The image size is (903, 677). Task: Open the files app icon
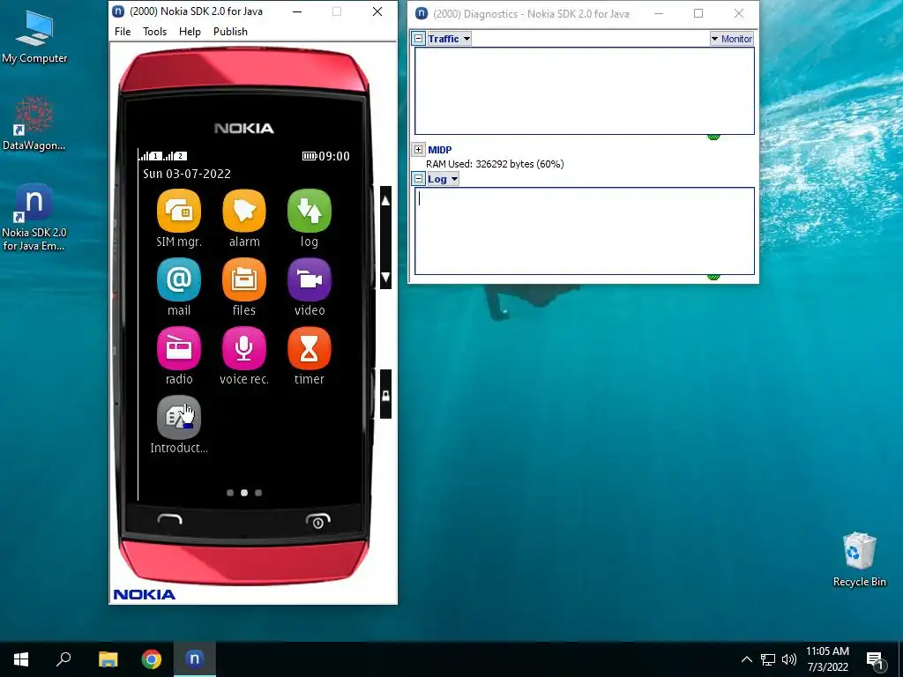pos(244,279)
